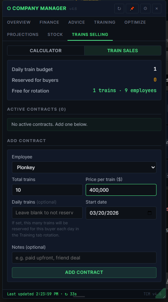The height and width of the screenshot is (302, 168).
Task: Click the ADD CONTRACT button
Action: (84, 272)
